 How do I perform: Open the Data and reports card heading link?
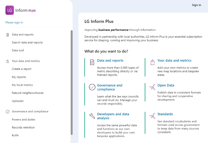[x=110, y=61]
